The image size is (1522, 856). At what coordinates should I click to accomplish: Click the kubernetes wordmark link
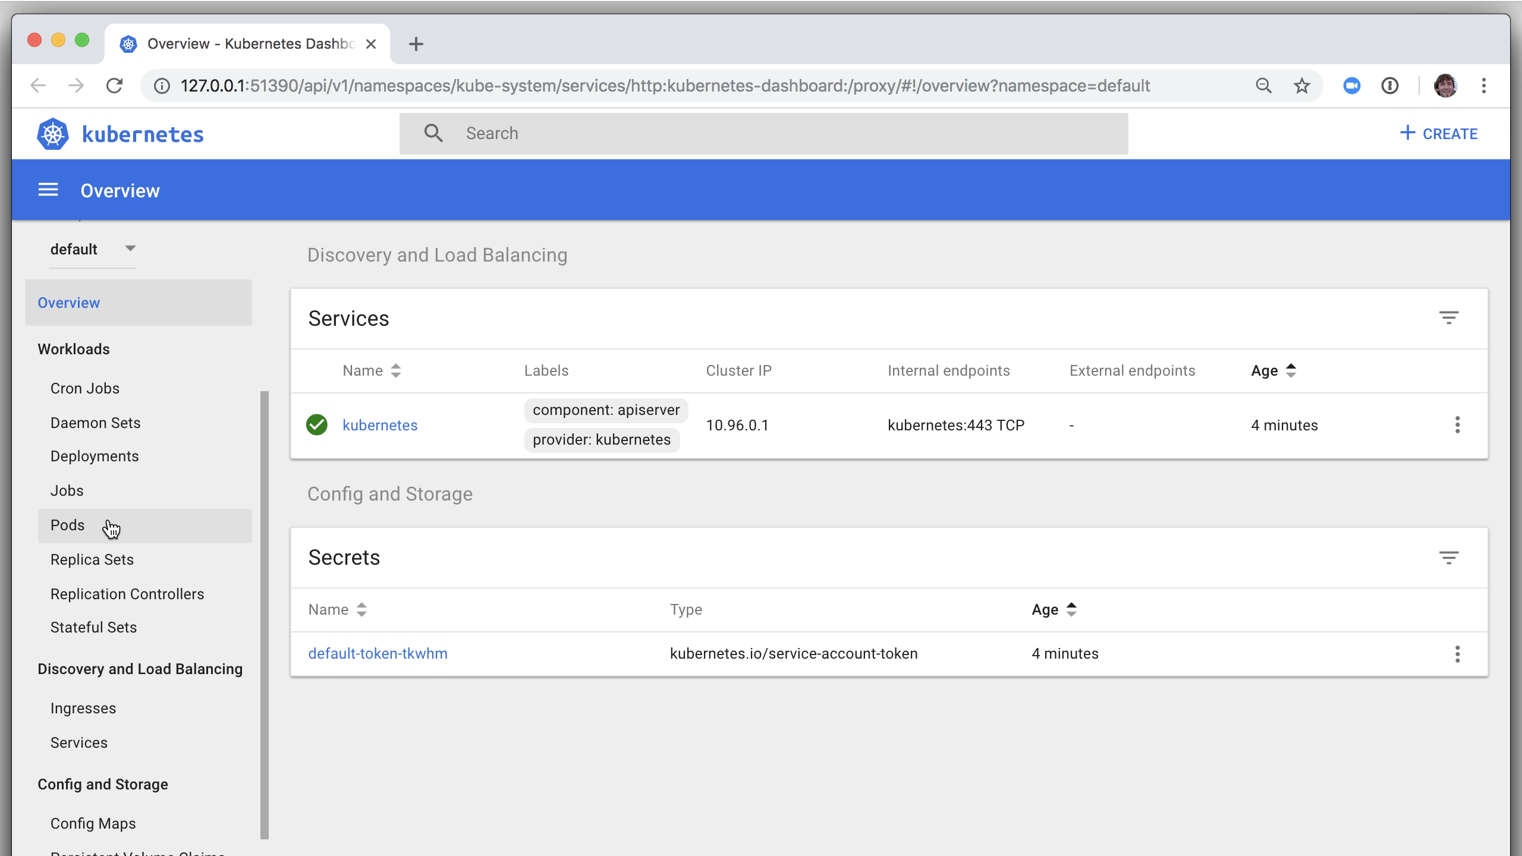click(x=143, y=134)
